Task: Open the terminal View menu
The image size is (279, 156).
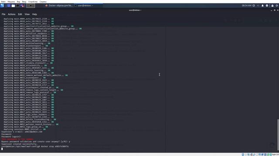Action: 27,14
